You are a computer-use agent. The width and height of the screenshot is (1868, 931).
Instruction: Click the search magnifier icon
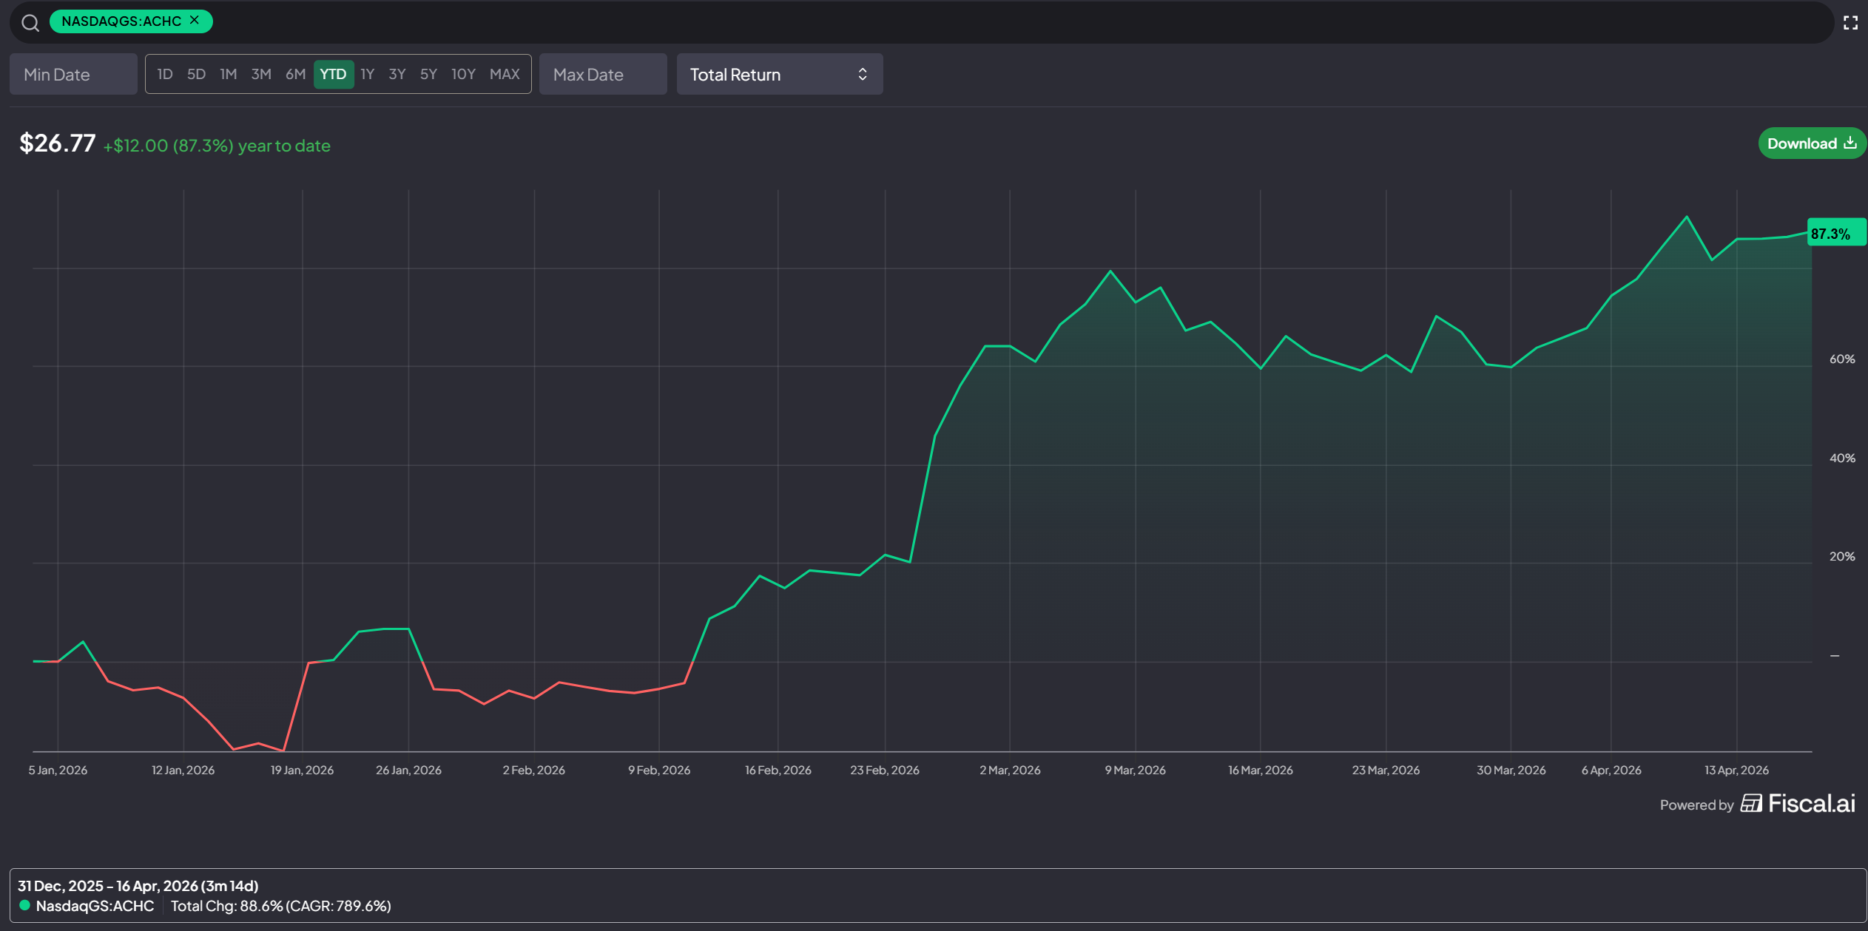click(30, 23)
